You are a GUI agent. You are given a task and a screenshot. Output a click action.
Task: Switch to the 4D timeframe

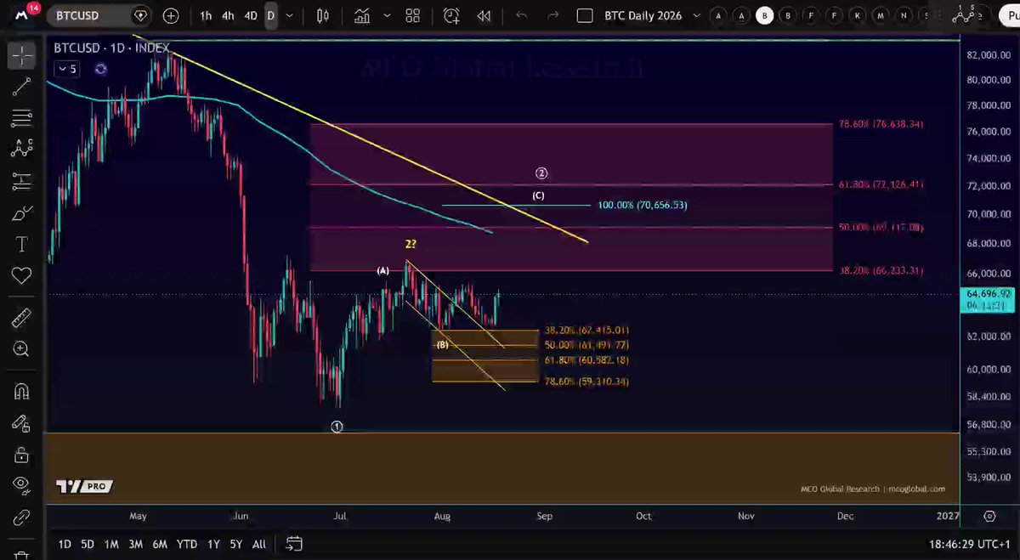click(x=251, y=15)
